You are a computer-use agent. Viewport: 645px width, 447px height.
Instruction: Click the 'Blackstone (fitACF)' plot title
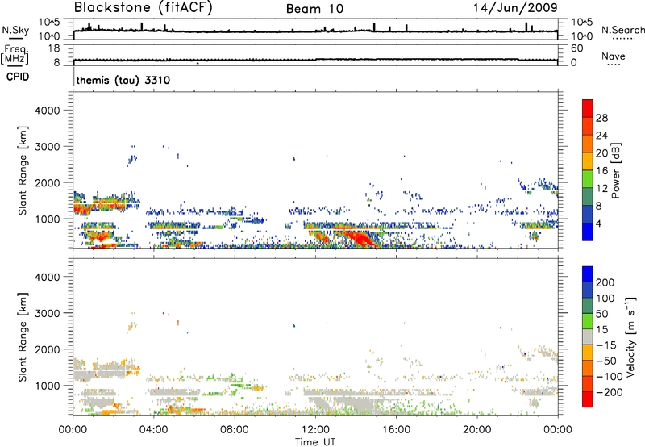pyautogui.click(x=143, y=8)
